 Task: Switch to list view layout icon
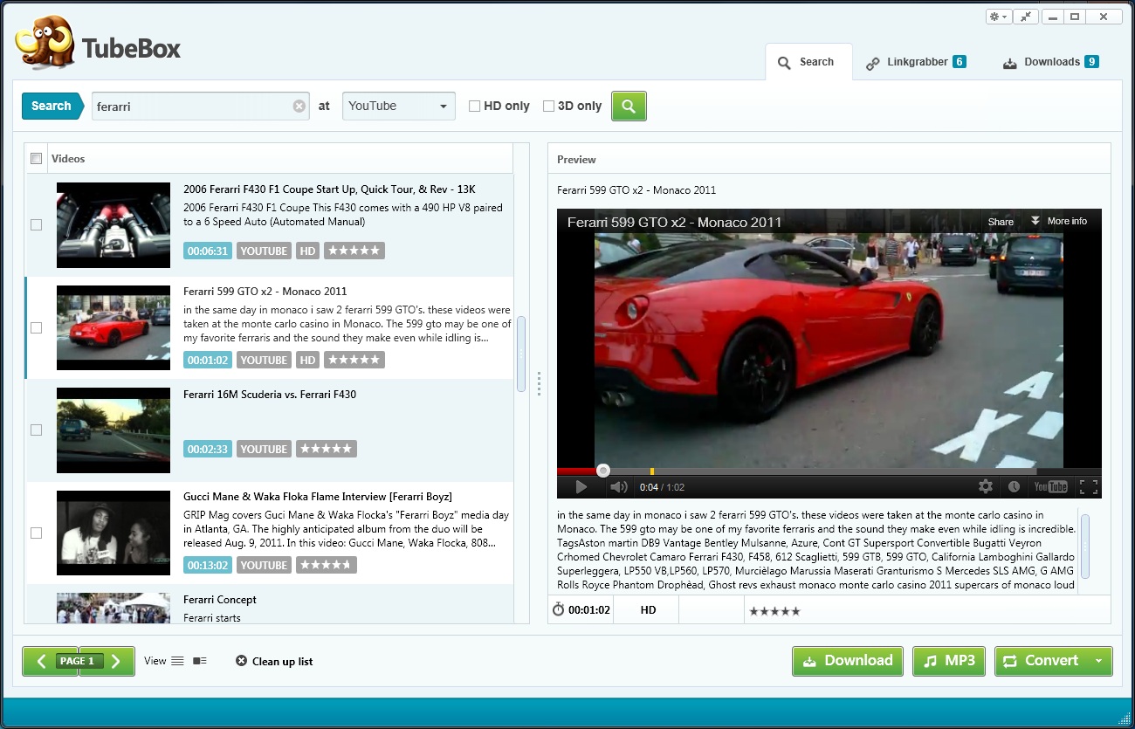[x=177, y=661]
